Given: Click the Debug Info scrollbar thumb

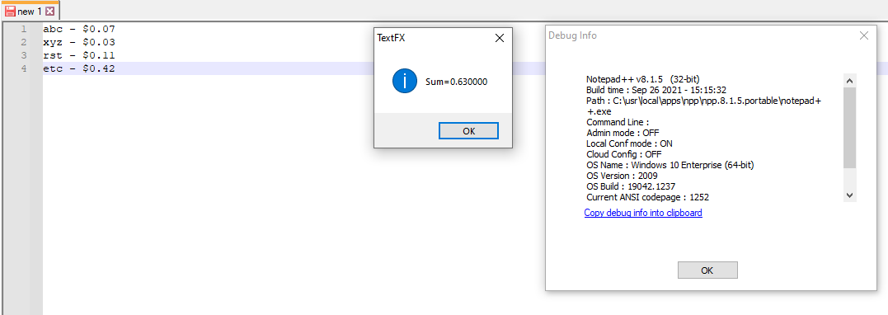Looking at the screenshot, I should tap(849, 128).
